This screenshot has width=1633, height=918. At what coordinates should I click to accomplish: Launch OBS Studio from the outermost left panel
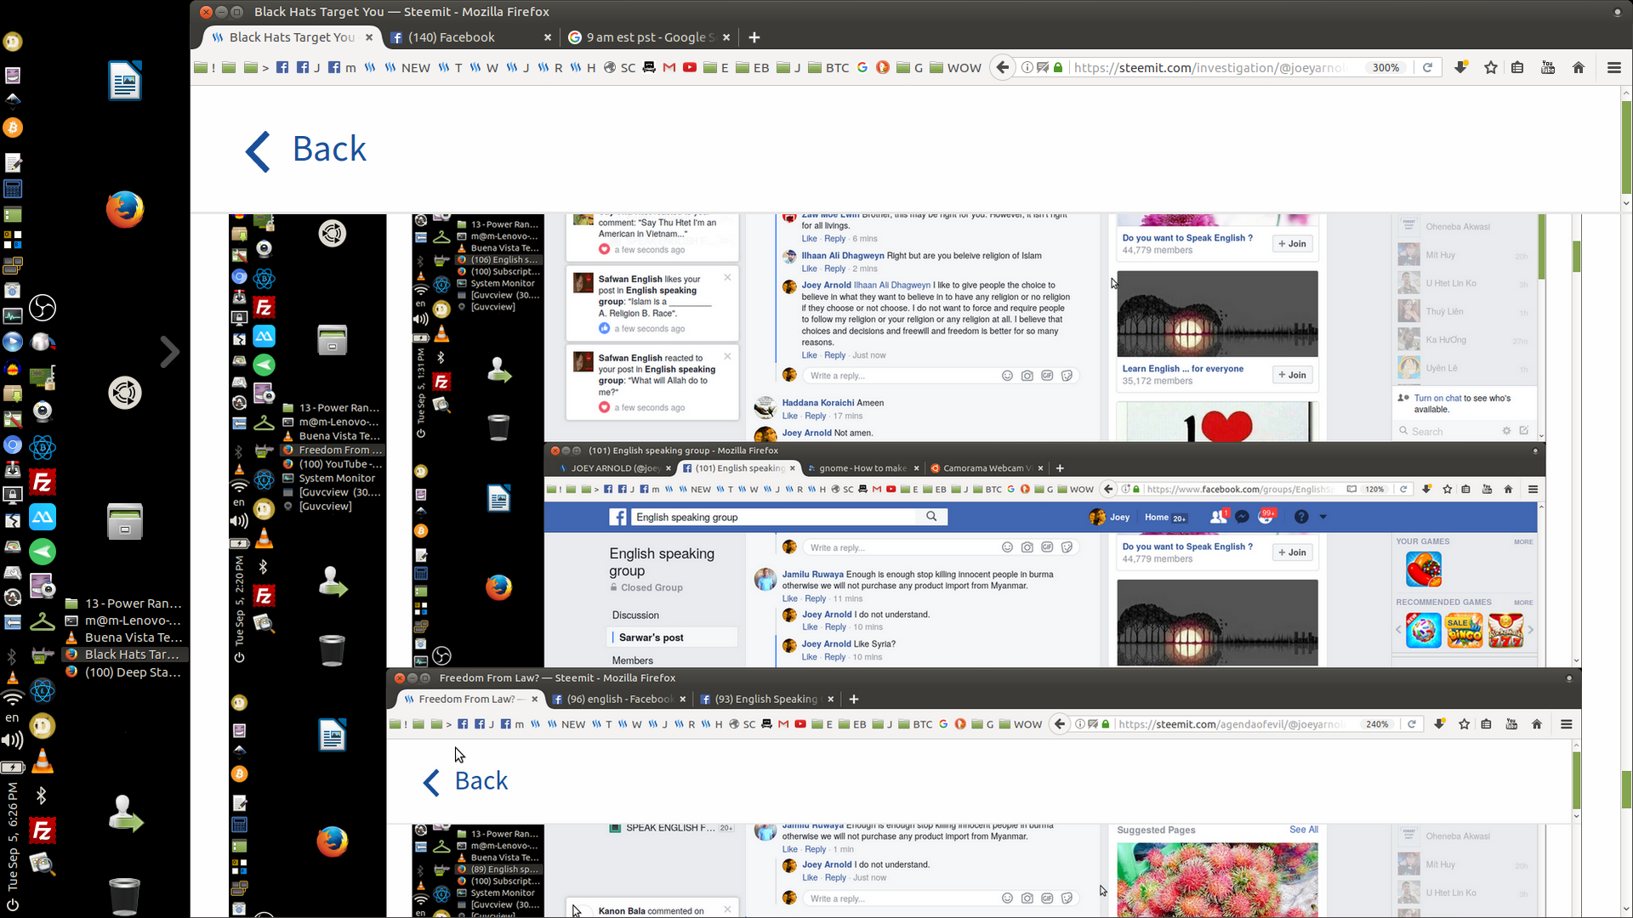tap(43, 308)
